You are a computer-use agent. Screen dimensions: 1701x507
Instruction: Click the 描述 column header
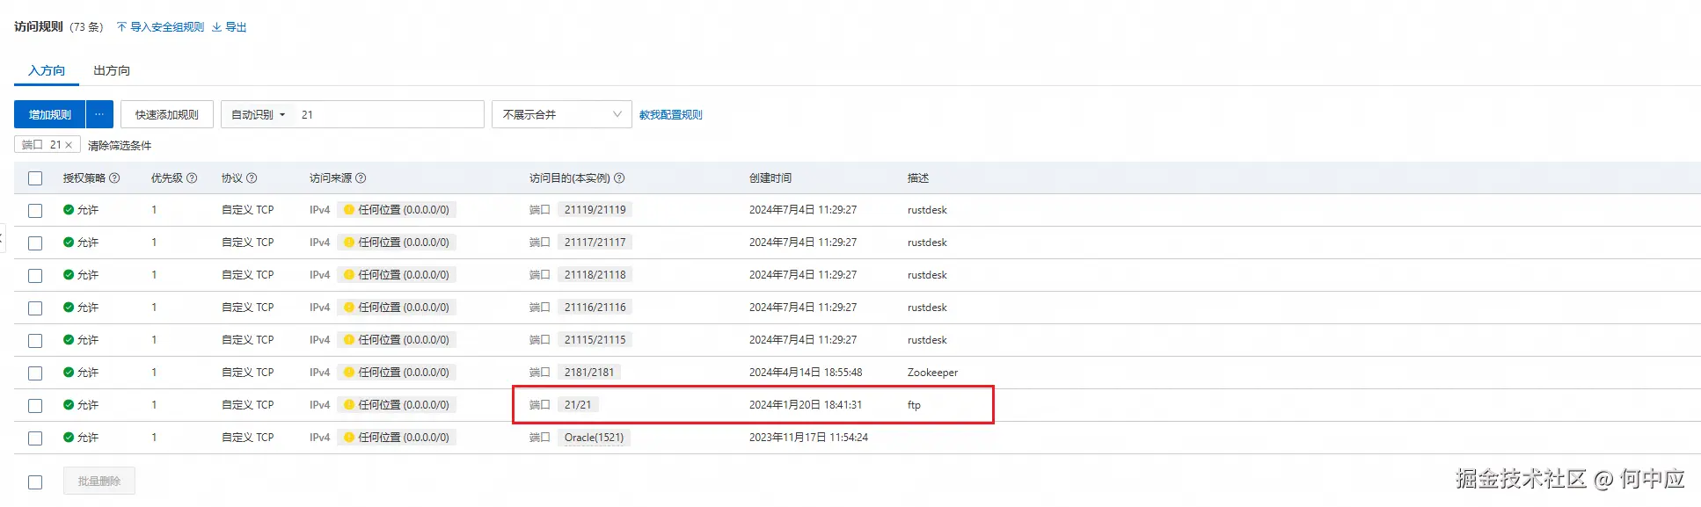click(918, 178)
